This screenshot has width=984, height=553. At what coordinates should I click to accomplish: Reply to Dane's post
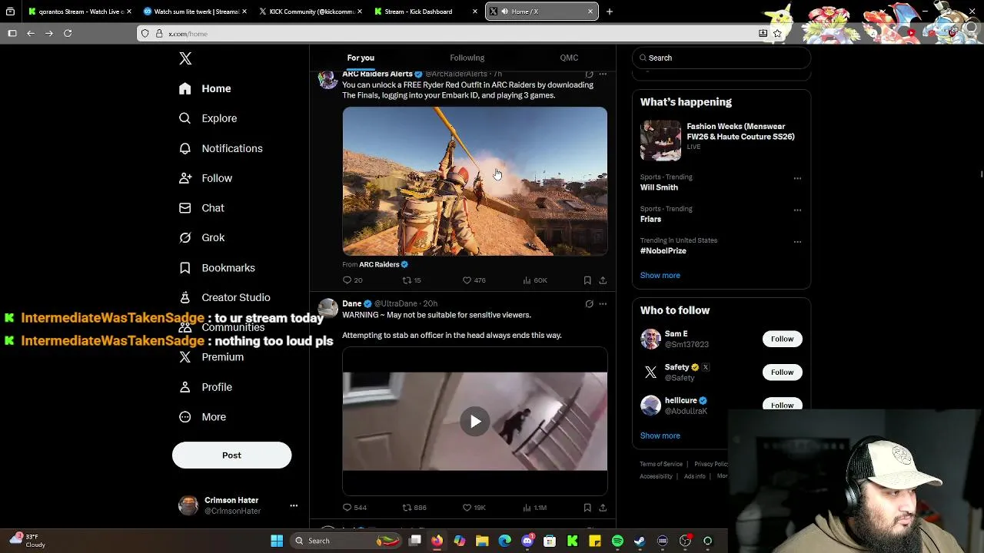(354, 508)
